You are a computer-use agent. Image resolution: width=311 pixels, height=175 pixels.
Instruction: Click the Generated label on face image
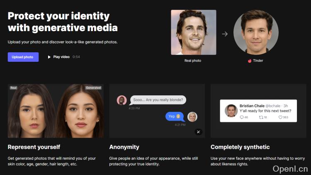coord(93,87)
